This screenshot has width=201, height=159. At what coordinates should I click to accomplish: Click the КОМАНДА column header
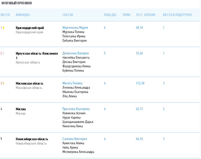tap(23, 15)
